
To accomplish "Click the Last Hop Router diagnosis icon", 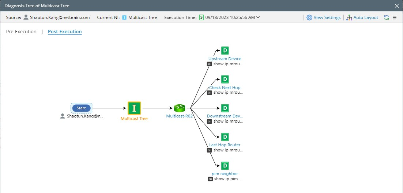I will pos(225,137).
